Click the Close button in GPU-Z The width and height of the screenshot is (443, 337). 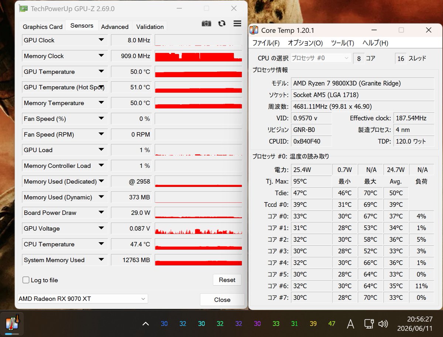[x=222, y=300]
